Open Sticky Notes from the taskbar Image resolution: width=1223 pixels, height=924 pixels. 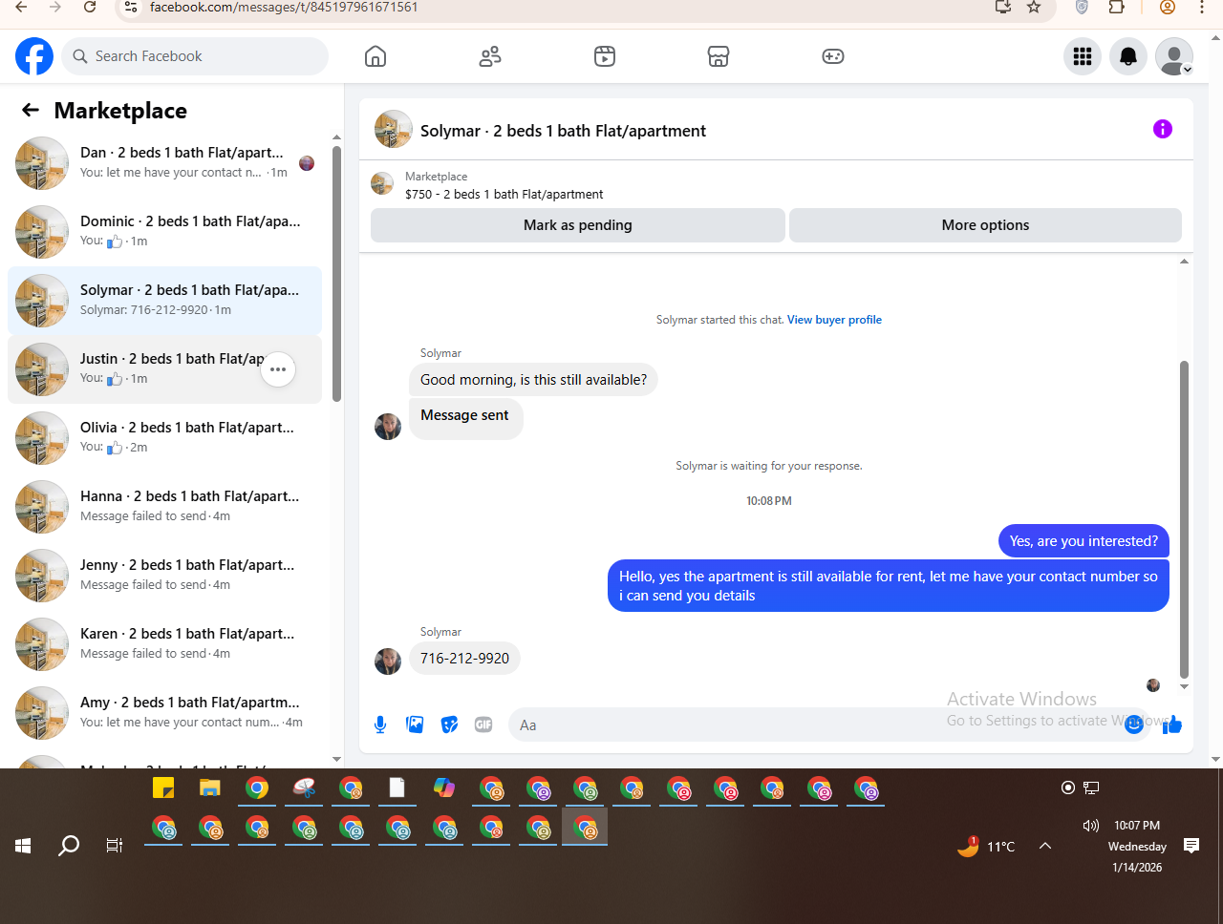tap(163, 788)
